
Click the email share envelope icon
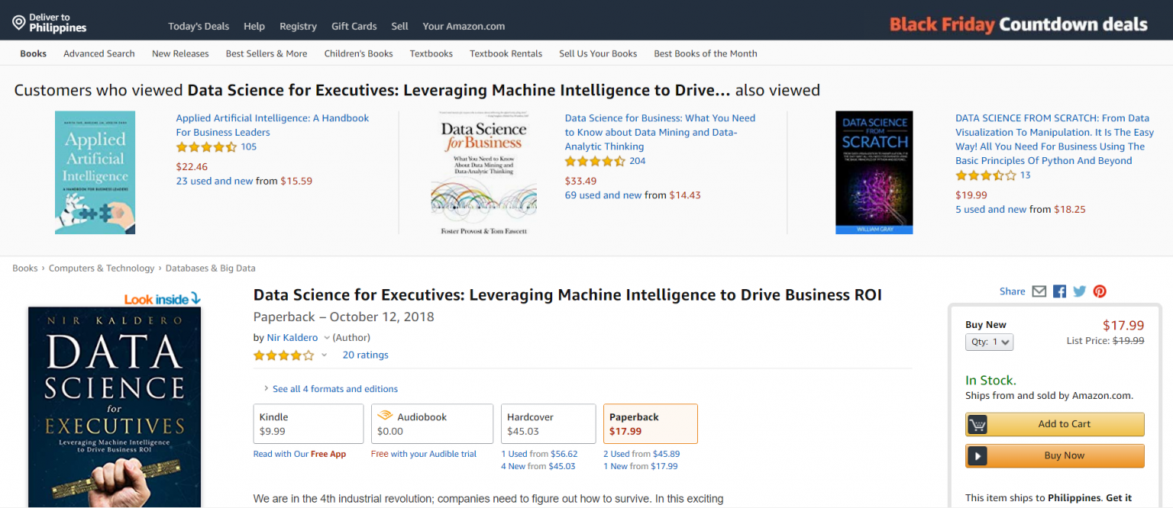(x=1039, y=291)
